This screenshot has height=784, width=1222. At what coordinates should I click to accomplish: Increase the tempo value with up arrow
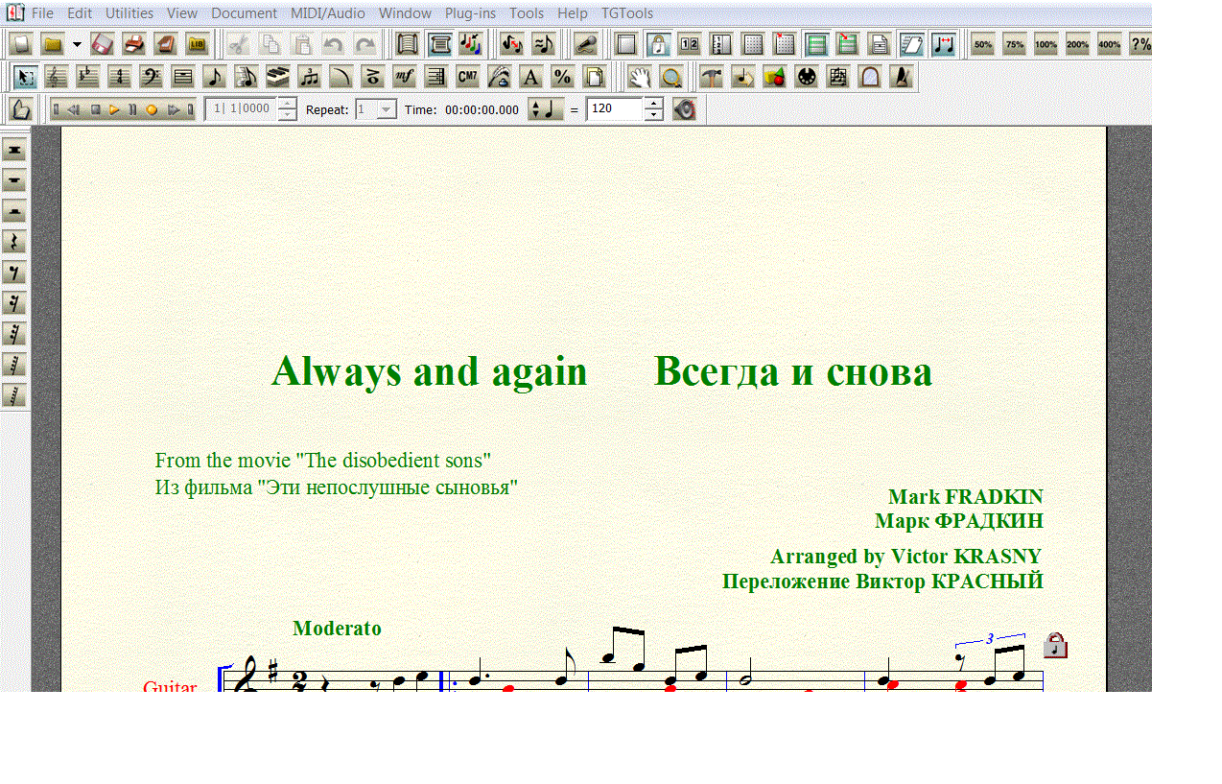pos(653,104)
